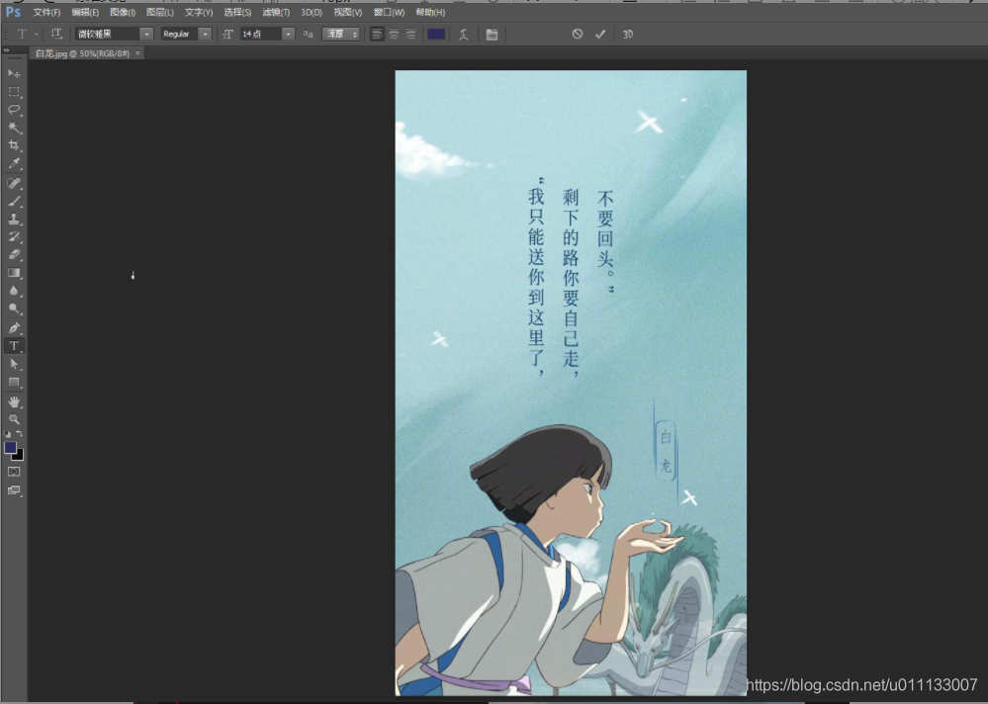Open the 图层(L) menu
The height and width of the screenshot is (704, 988).
(x=160, y=12)
